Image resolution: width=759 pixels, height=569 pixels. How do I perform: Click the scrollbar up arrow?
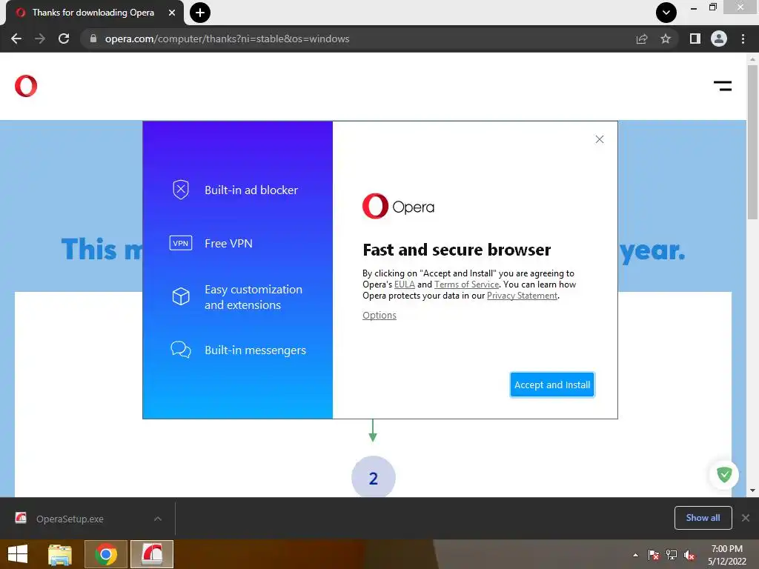752,59
